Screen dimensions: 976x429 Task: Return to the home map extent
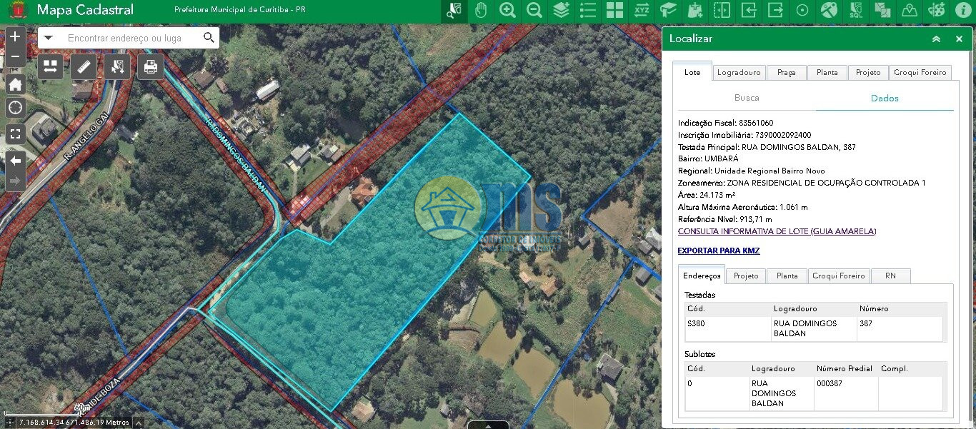click(15, 84)
